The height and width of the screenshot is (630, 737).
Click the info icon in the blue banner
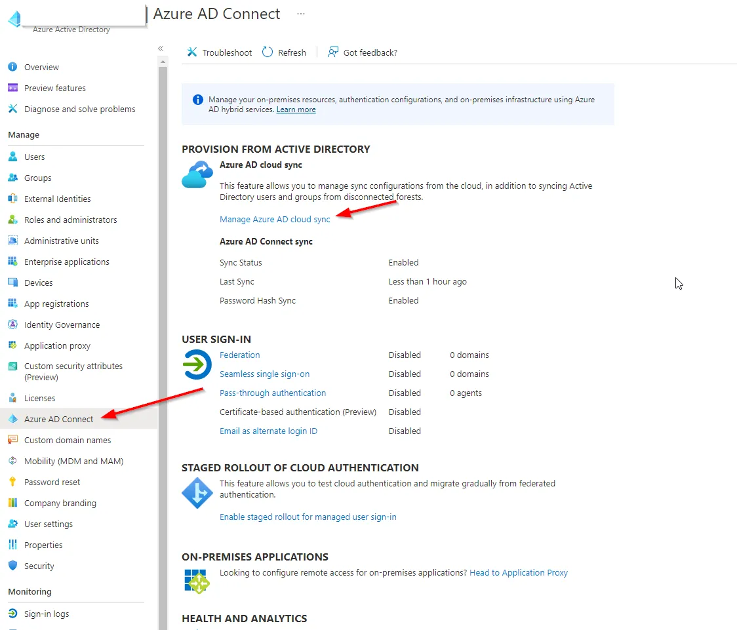click(x=198, y=100)
